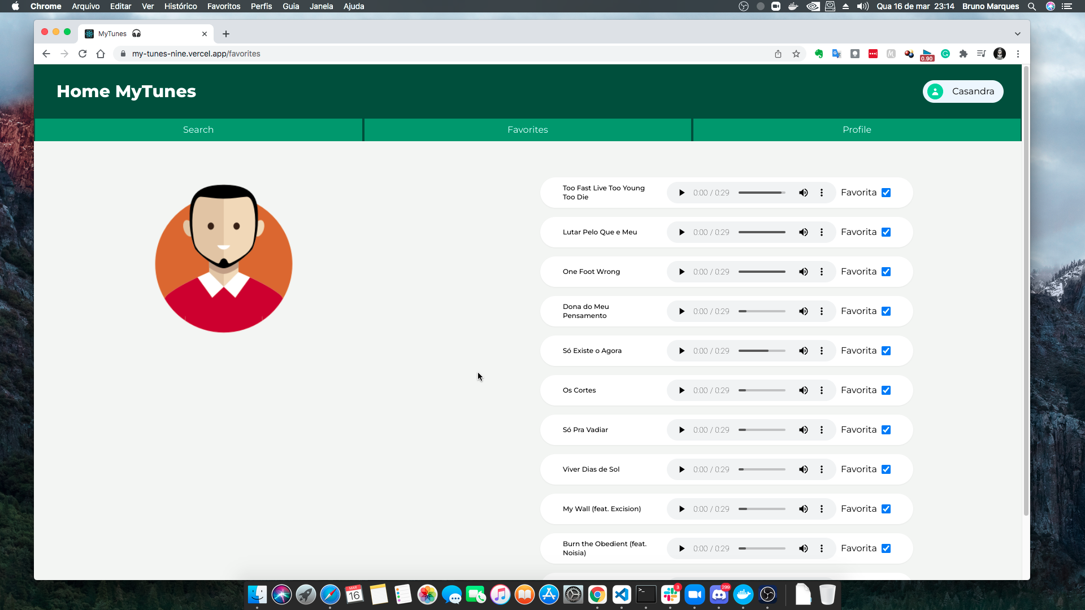Mute the Os Cortes audio player
The width and height of the screenshot is (1085, 610).
pos(803,390)
